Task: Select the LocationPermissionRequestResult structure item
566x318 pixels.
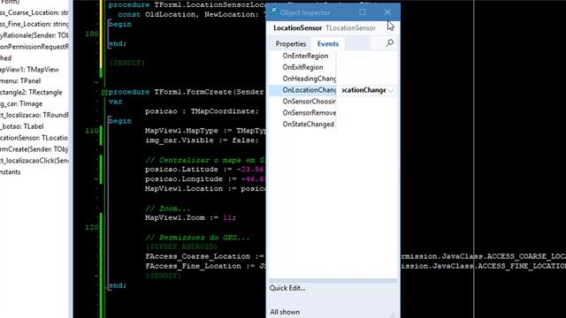Action: coord(34,47)
